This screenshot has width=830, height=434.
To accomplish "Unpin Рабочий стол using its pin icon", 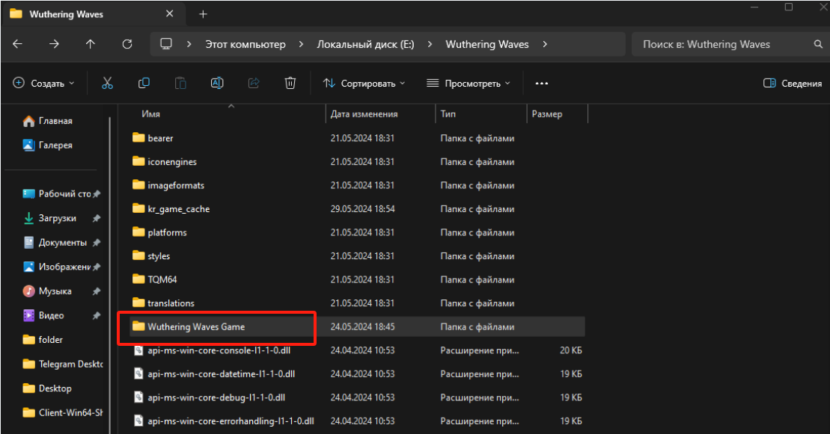I will (97, 194).
